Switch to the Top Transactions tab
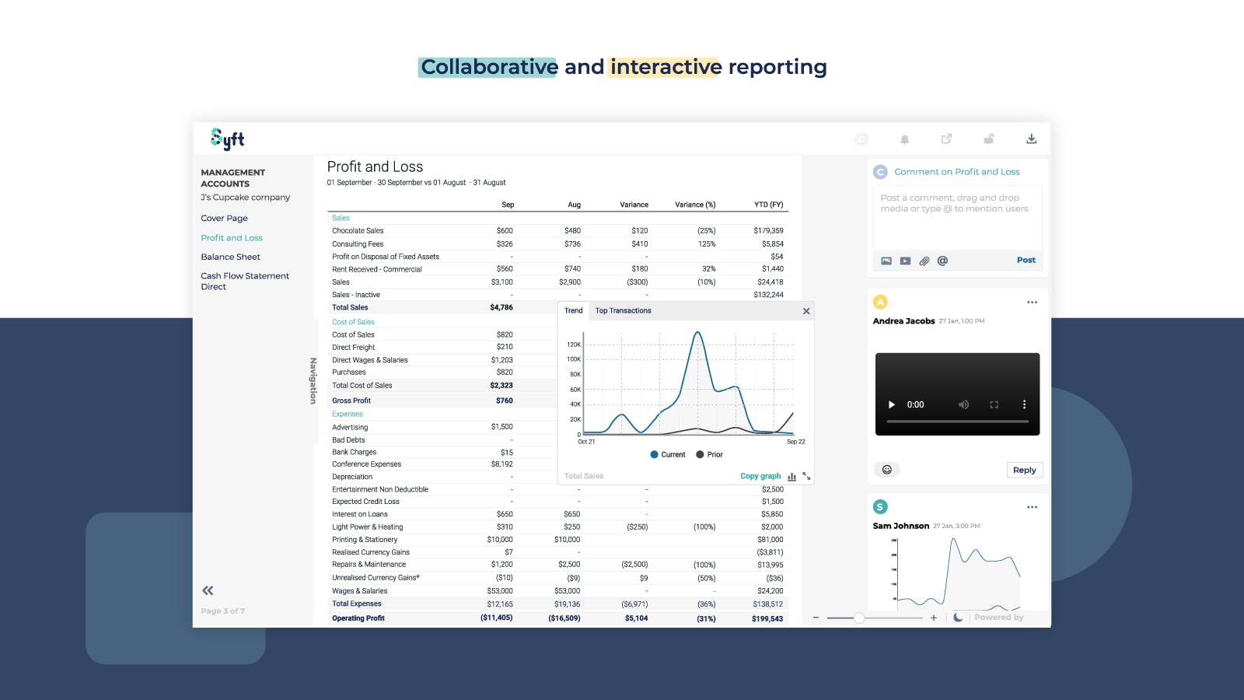This screenshot has height=700, width=1244. pyautogui.click(x=624, y=310)
